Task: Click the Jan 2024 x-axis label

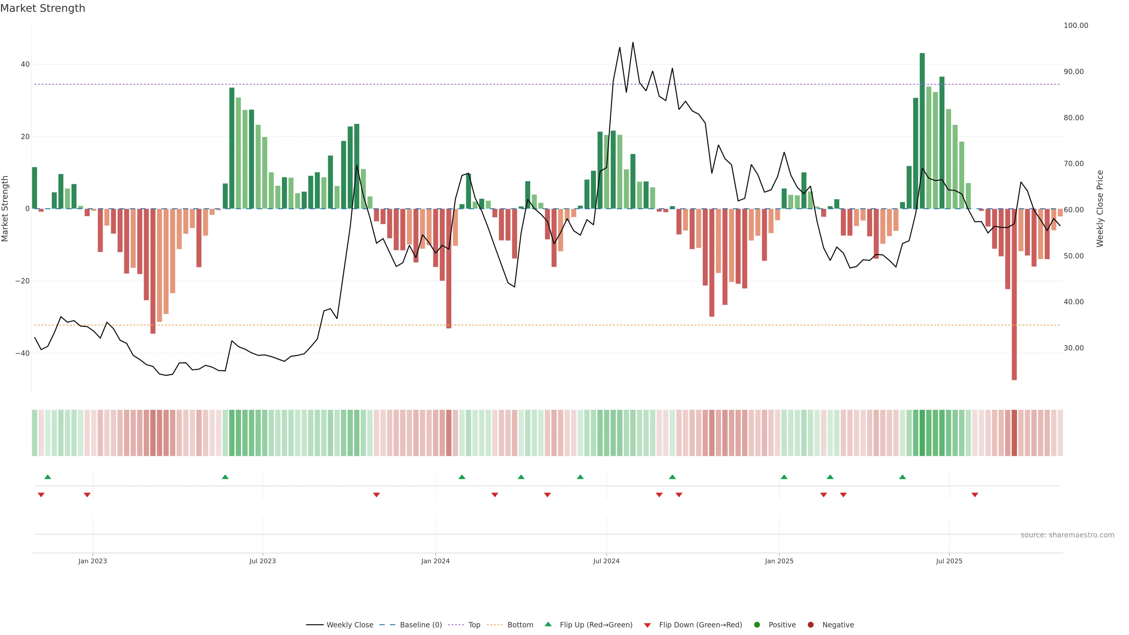Action: [x=435, y=561]
